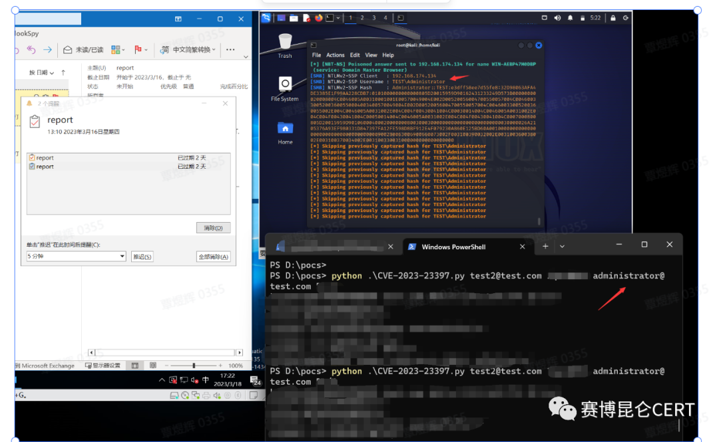This screenshot has height=442, width=719.
Task: Open the Actions menu in Kali terminal
Action: click(x=335, y=55)
